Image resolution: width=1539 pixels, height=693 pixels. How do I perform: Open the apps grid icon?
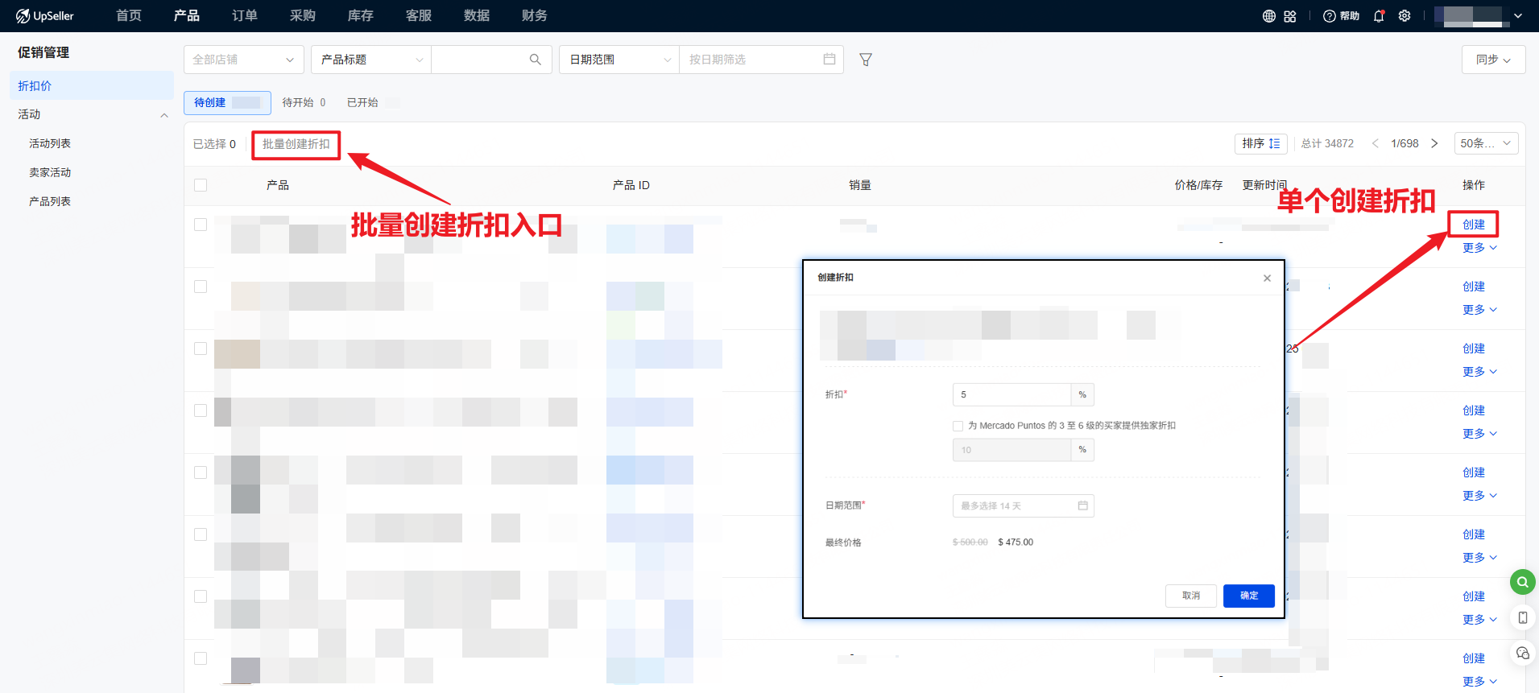coord(1290,16)
